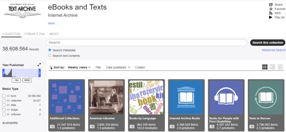
Task: Toggle the eye icon for image
Action: tap(8, 110)
